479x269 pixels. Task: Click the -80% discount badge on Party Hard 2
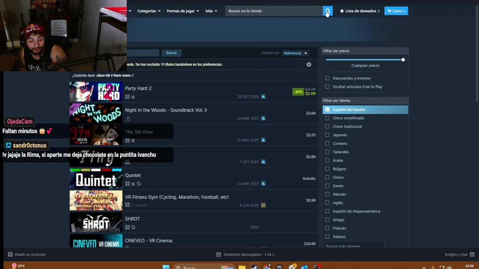298,92
